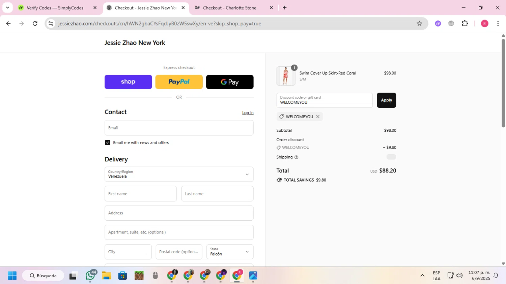
Task: Open the clock showing 11:07 p. m.
Action: [479, 276]
